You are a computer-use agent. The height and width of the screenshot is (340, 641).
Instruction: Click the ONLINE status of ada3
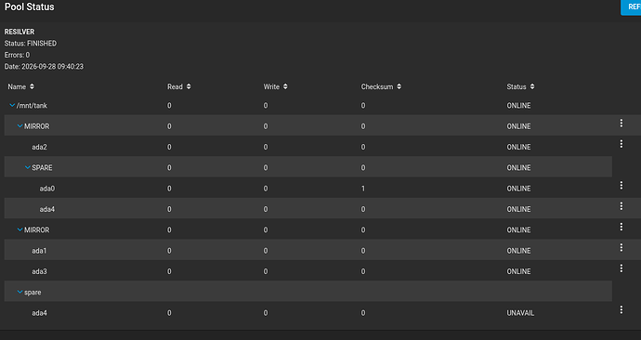[x=518, y=271]
